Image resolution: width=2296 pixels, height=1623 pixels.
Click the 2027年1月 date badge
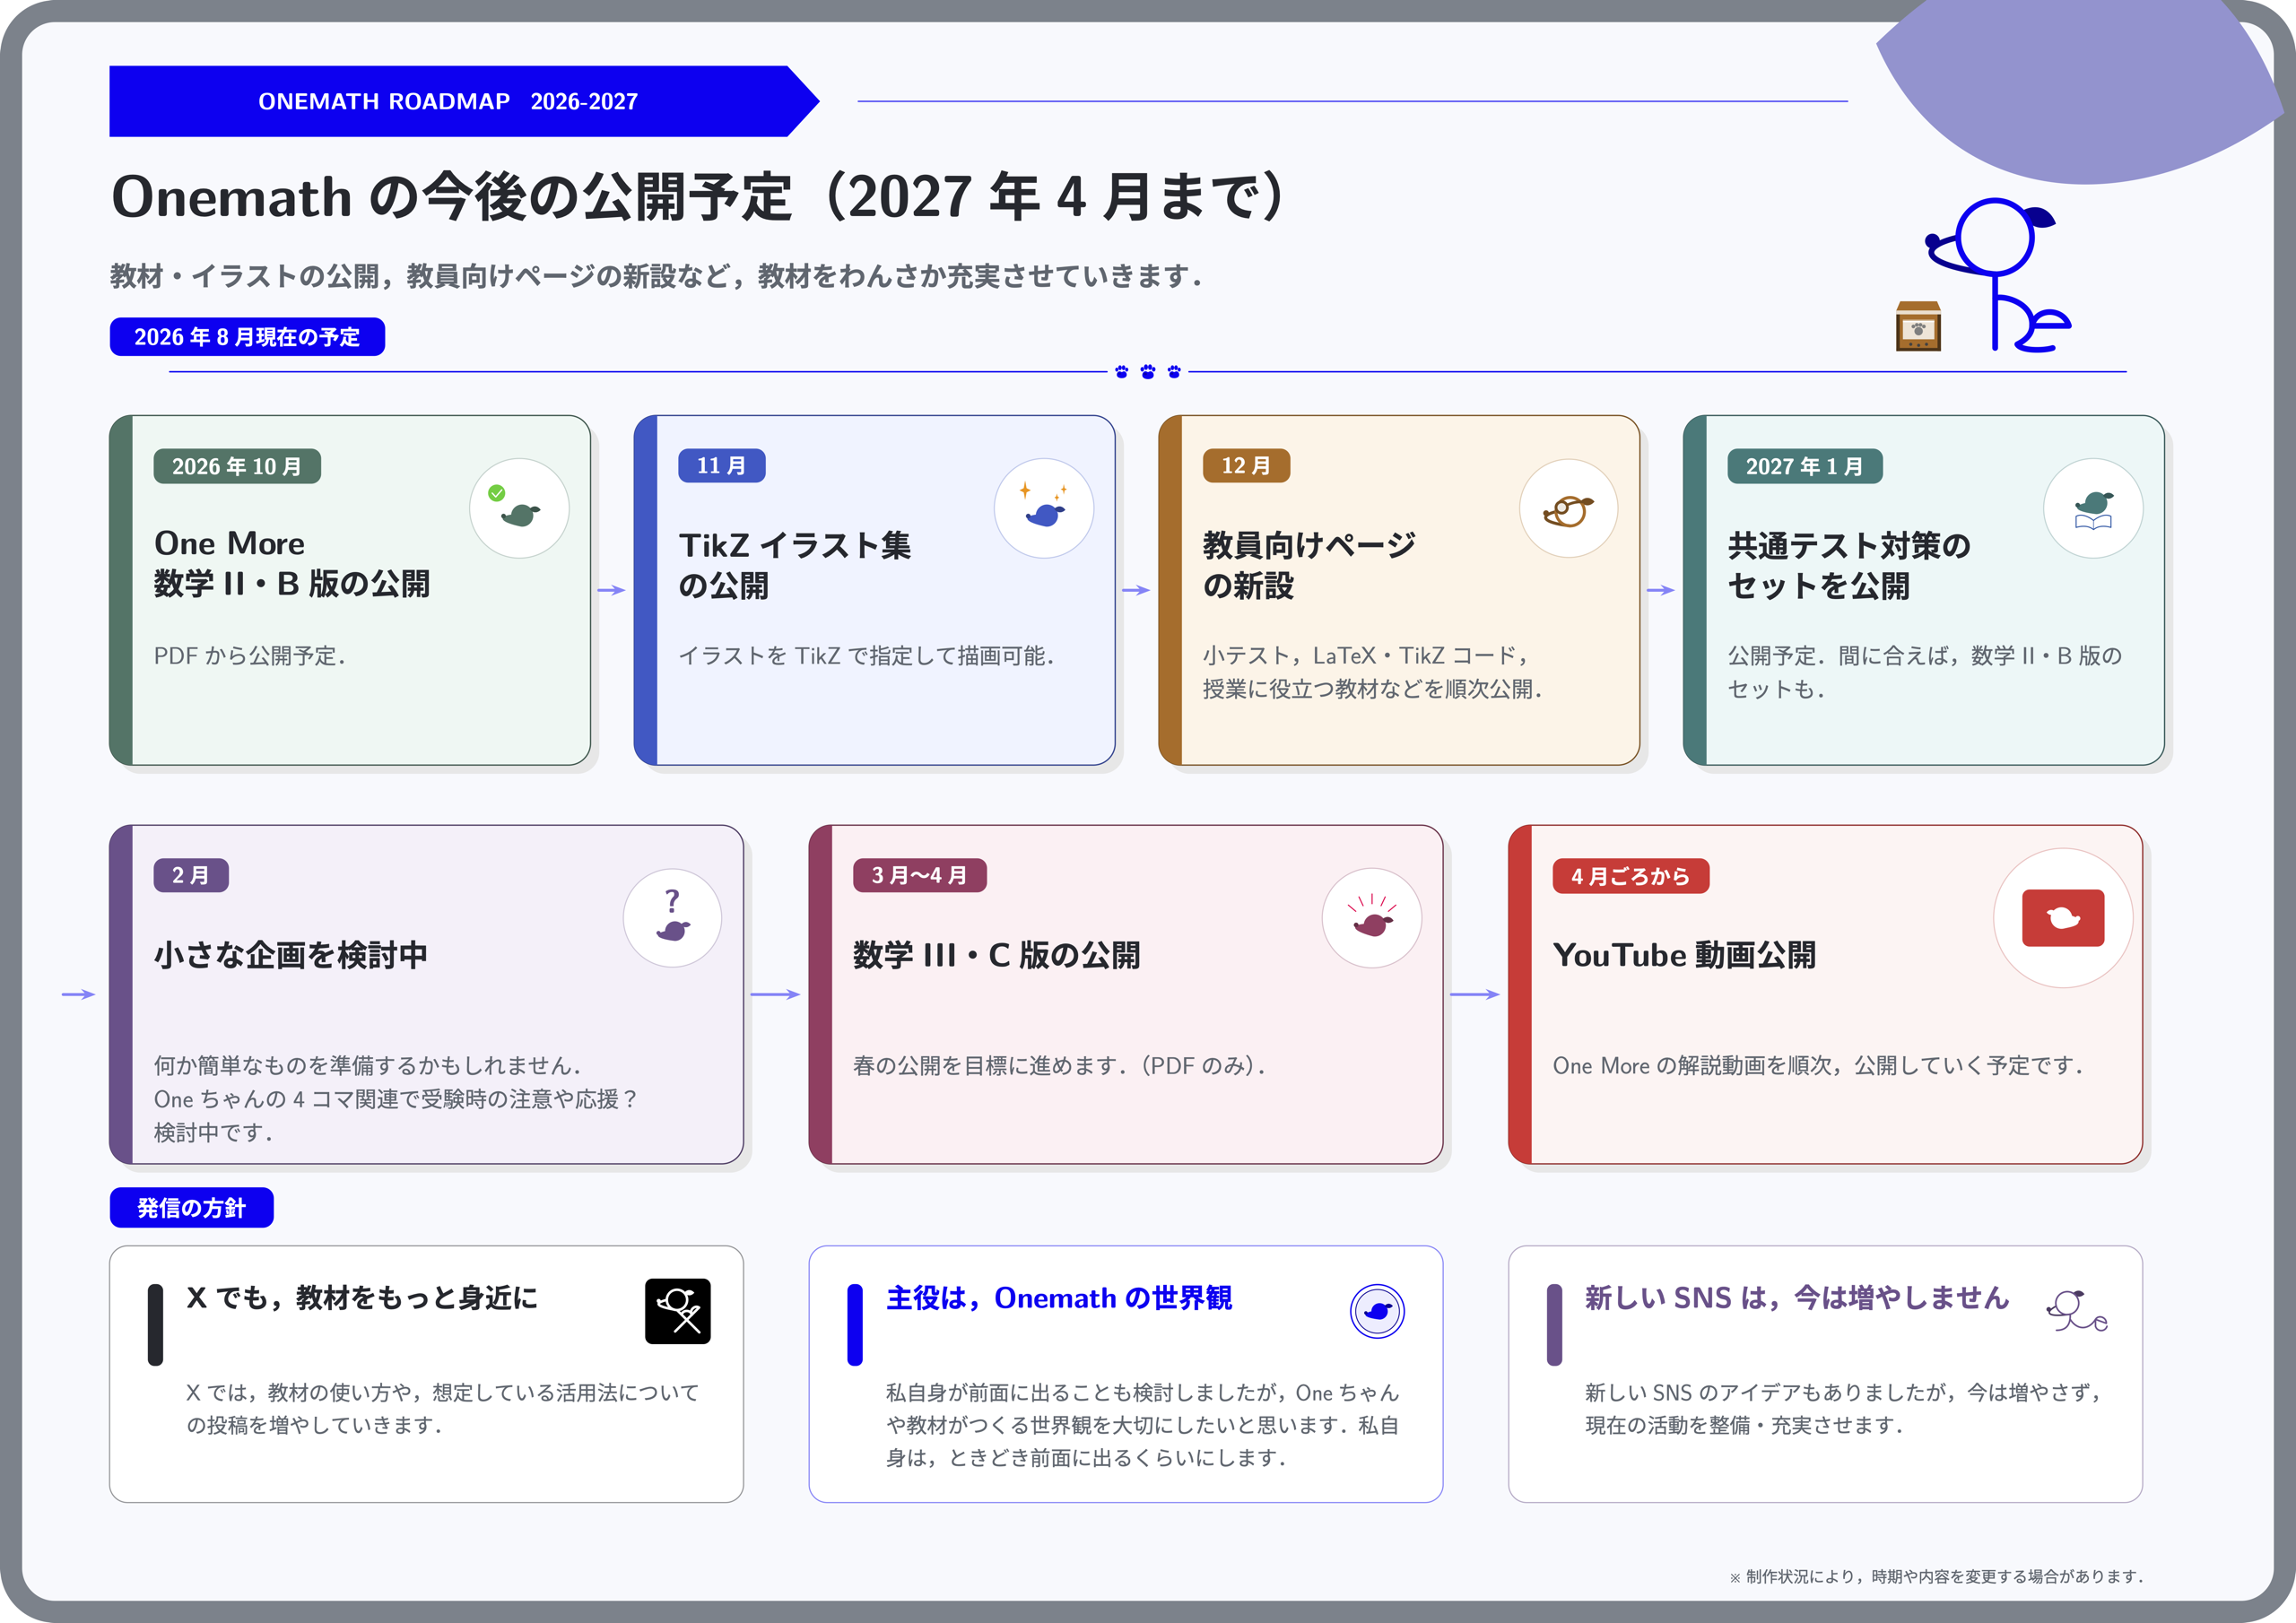(1804, 466)
